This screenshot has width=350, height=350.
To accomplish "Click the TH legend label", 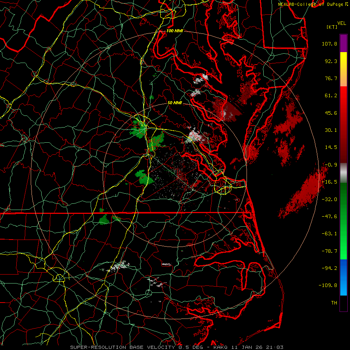I will pyautogui.click(x=334, y=303).
